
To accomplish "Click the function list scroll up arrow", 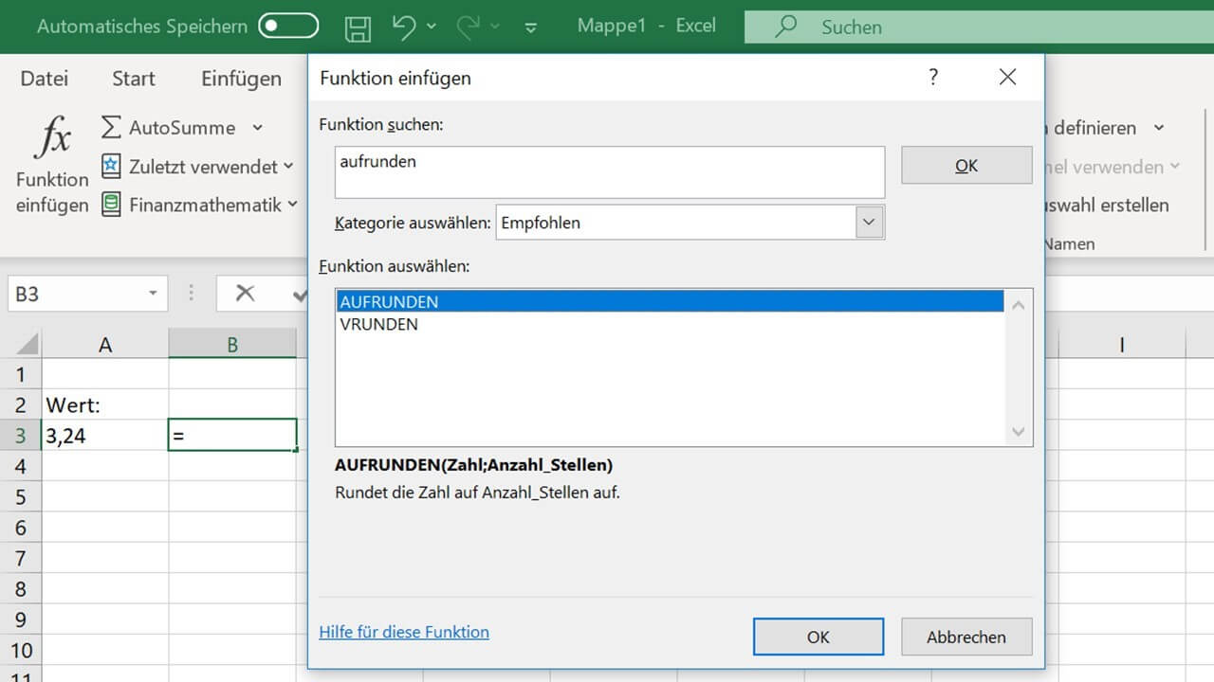I will (1019, 305).
